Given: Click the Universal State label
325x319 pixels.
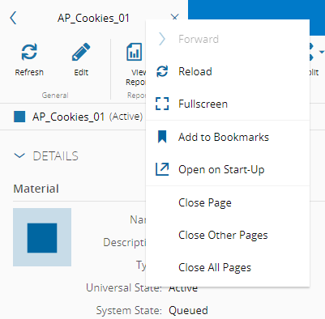Looking at the screenshot, I should pos(124,287).
